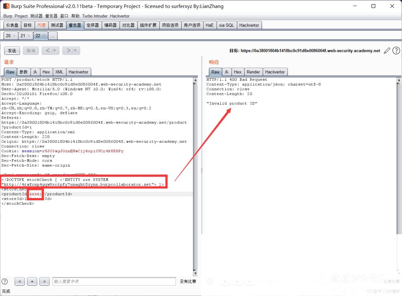This screenshot has height=296, width=402.
Task: Open the Project menu
Action: (21, 16)
